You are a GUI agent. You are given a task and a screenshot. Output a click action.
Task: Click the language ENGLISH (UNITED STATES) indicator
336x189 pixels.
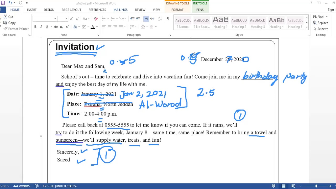point(60,186)
